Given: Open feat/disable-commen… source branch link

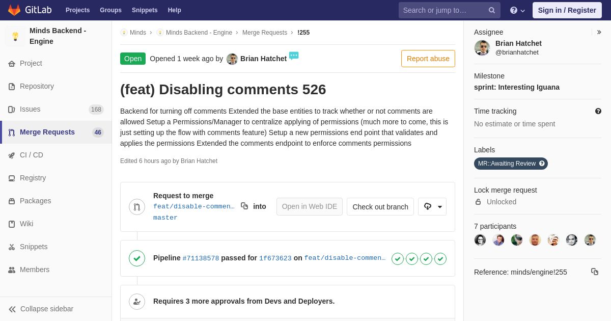Looking at the screenshot, I should tap(194, 206).
